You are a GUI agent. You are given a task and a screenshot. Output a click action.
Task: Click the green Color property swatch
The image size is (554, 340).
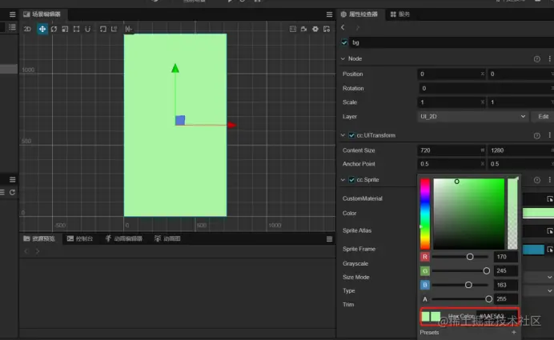click(x=538, y=213)
